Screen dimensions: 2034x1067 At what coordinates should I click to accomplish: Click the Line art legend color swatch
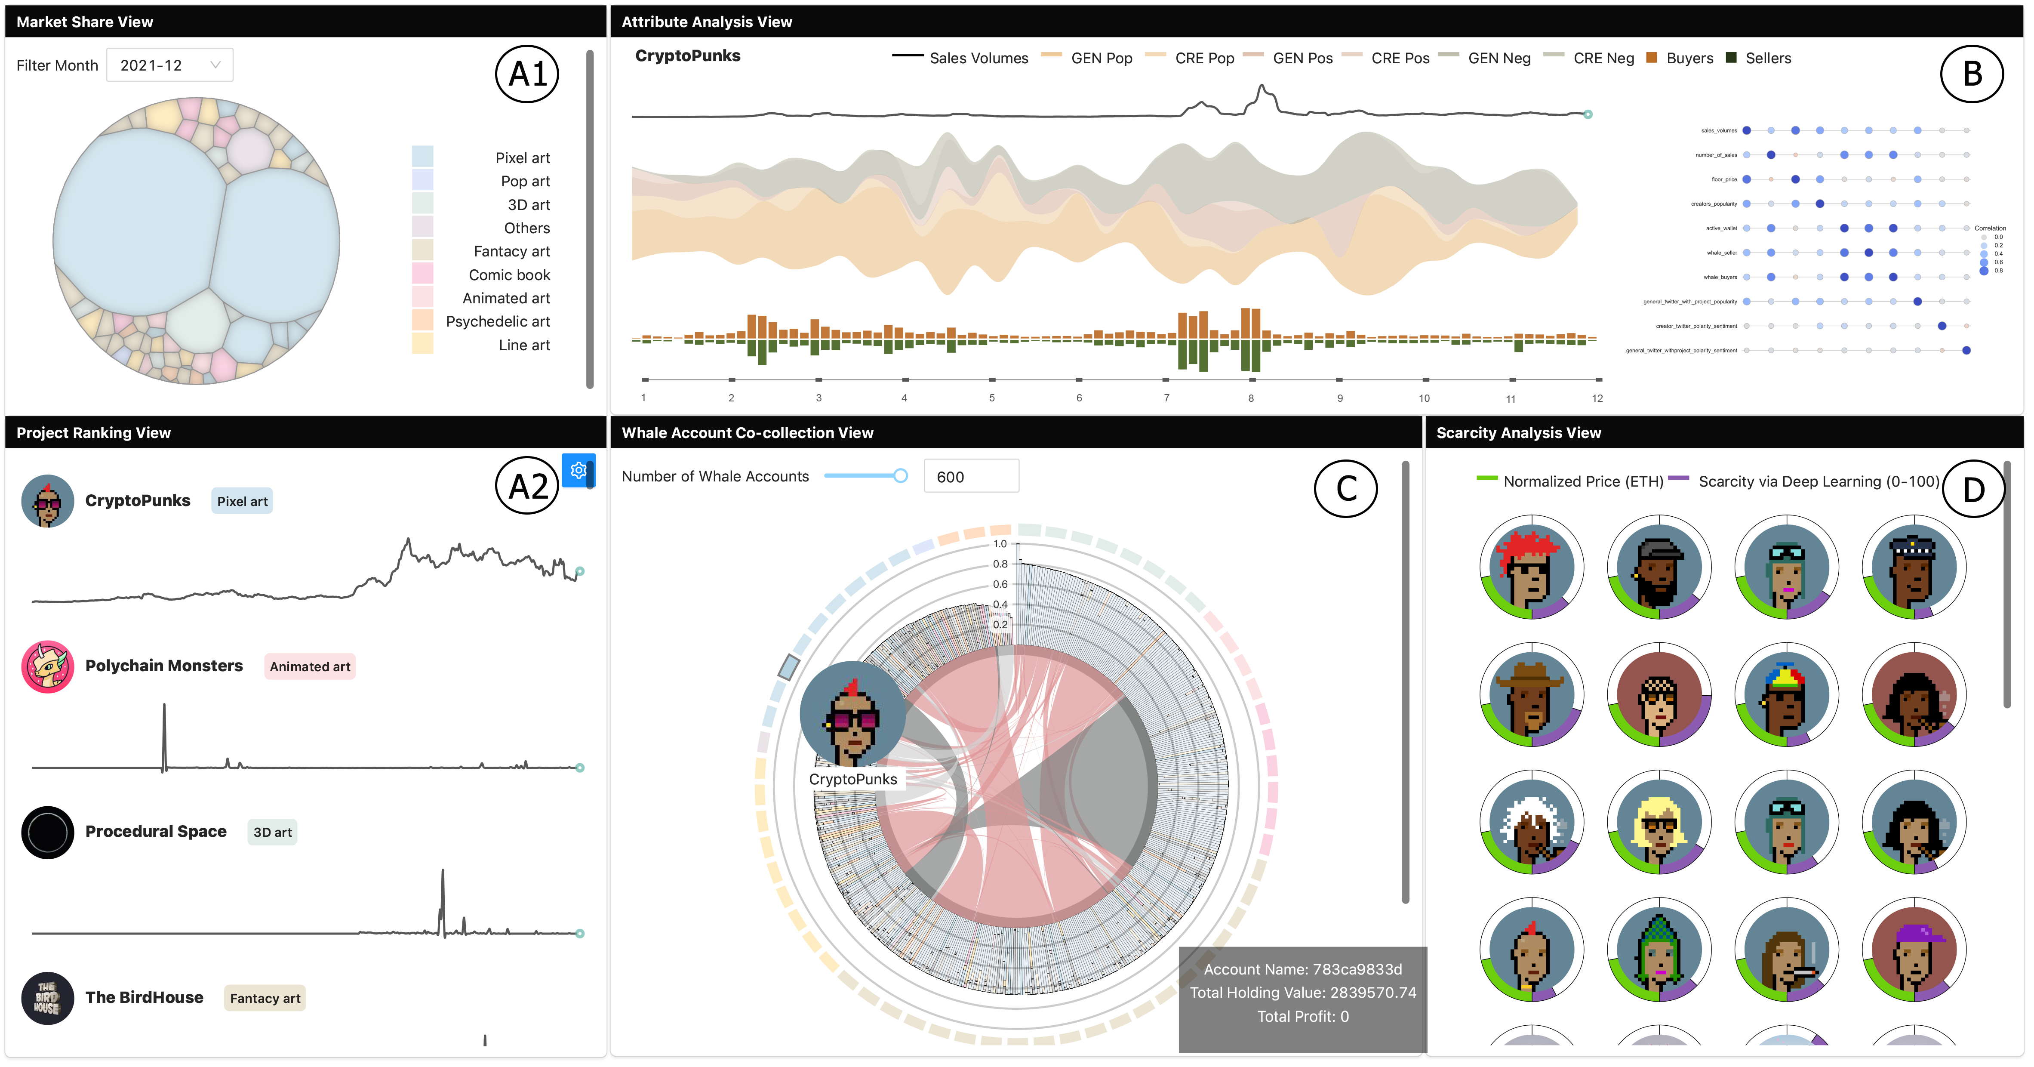[x=422, y=344]
